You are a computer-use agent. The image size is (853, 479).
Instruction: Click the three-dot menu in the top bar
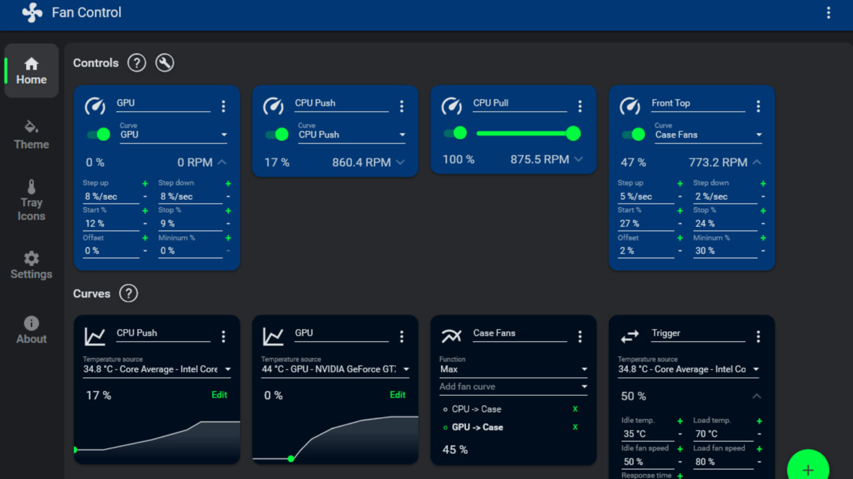[x=828, y=12]
